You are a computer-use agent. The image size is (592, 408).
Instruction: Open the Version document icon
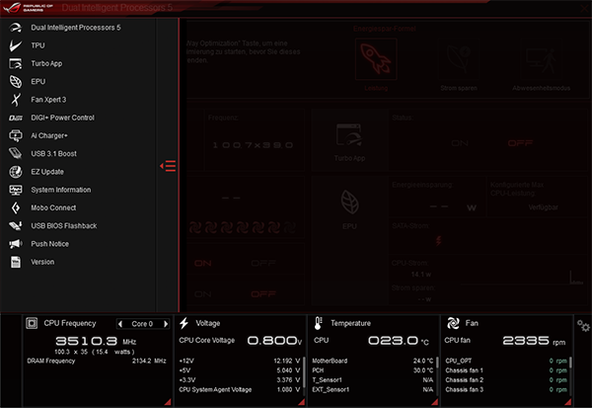[16, 262]
